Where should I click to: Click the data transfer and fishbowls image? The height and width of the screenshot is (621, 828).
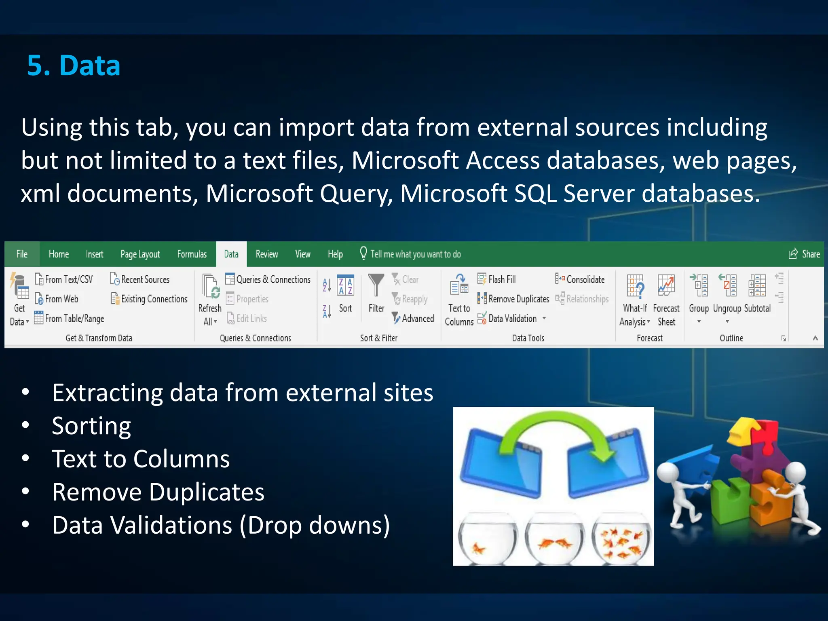point(553,486)
